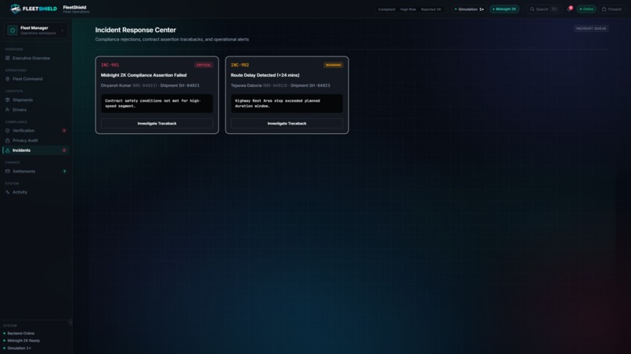Click the Settlements count badge
The height and width of the screenshot is (354, 631).
64,172
